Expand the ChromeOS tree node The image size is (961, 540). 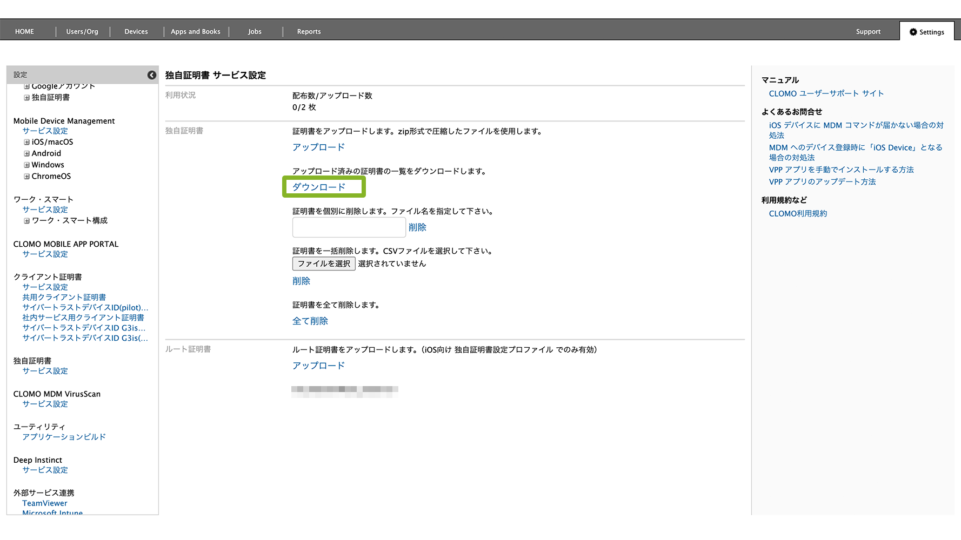point(26,176)
